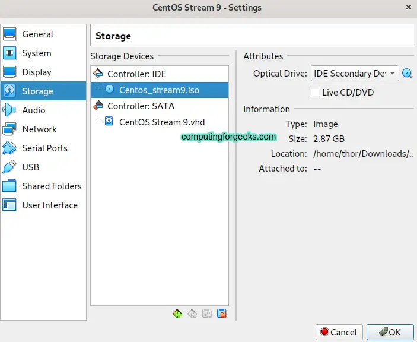Open the General settings category
The image size is (417, 342).
tap(43, 34)
